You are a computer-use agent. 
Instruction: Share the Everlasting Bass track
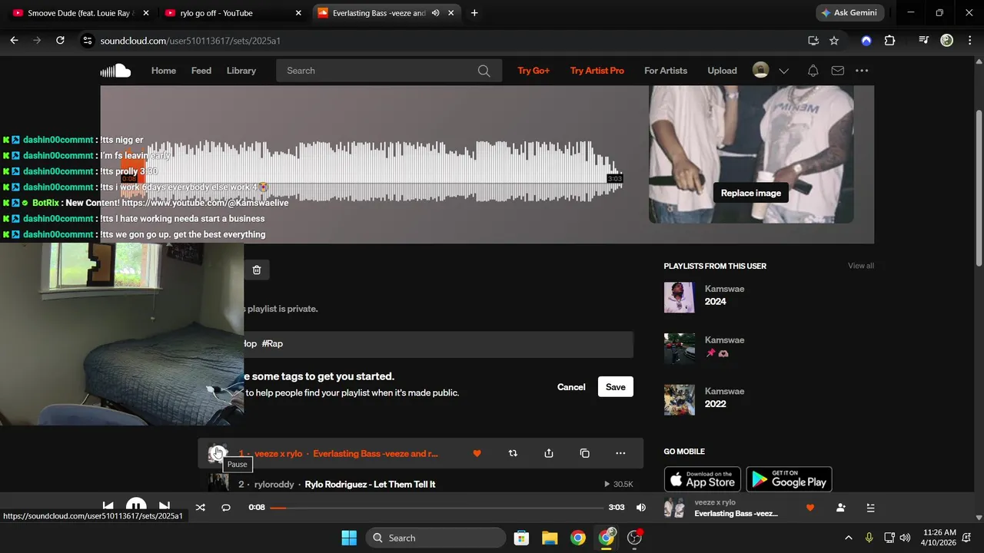(549, 453)
